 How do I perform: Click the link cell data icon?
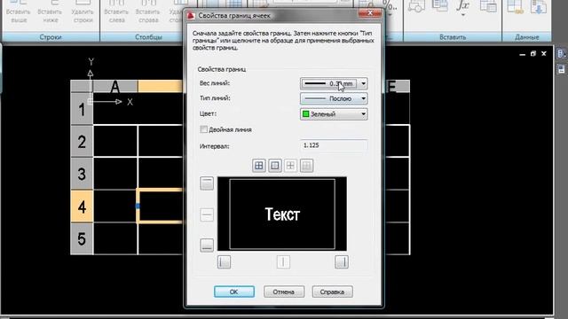tap(515, 6)
